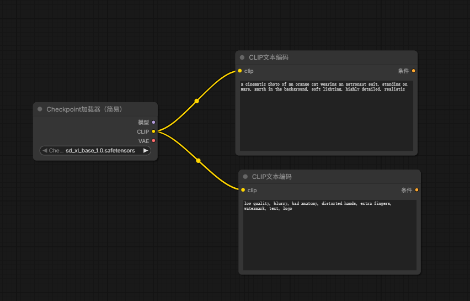Open the sd_xl_base_1.0.safetensors checkpoint dropdown
Image resolution: width=470 pixels, height=301 pixels.
(95, 150)
